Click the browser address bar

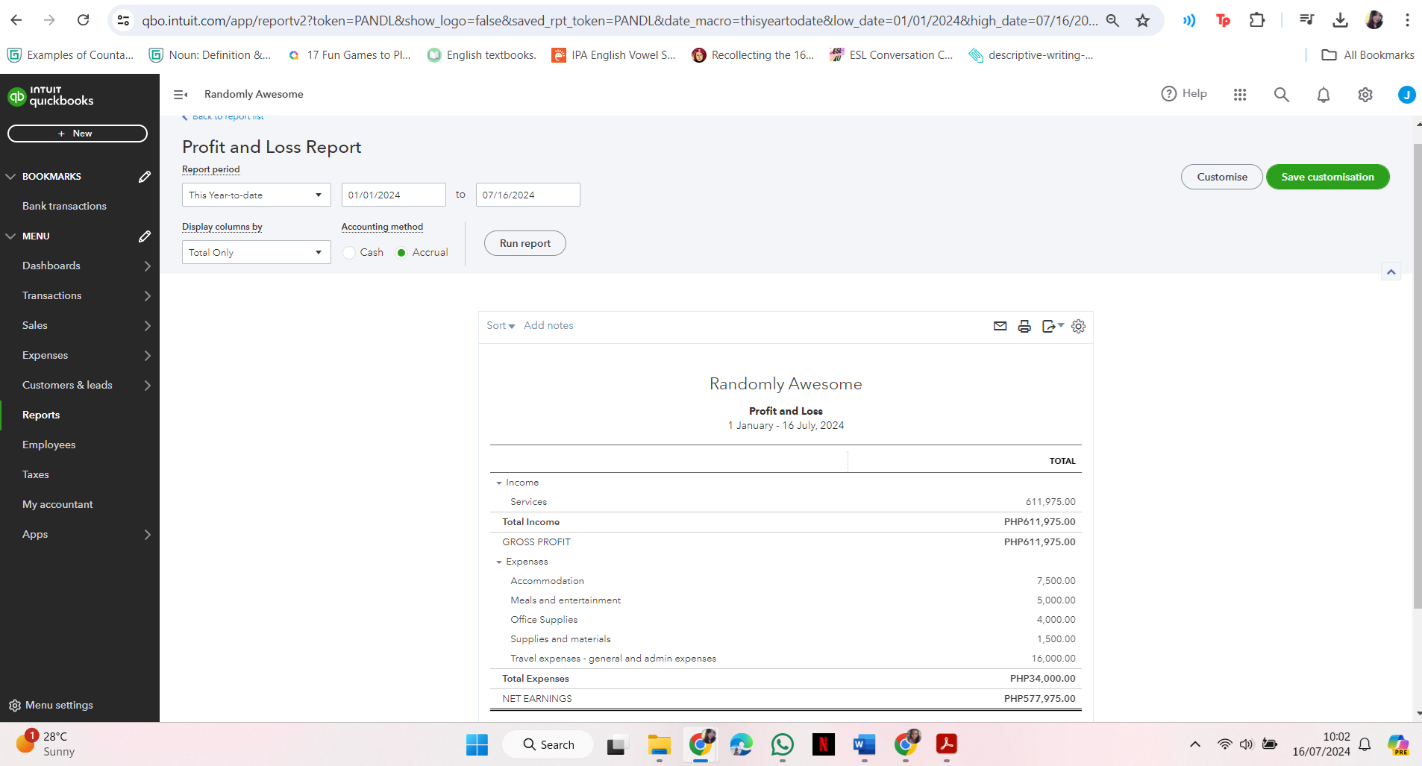619,20
